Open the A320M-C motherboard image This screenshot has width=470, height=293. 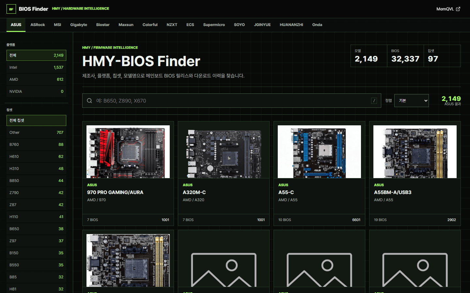pyautogui.click(x=224, y=152)
